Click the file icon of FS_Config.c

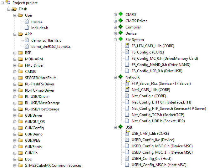127,52
